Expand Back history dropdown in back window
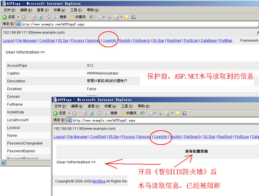Viewport: 259px width, 196px height. 18,17
